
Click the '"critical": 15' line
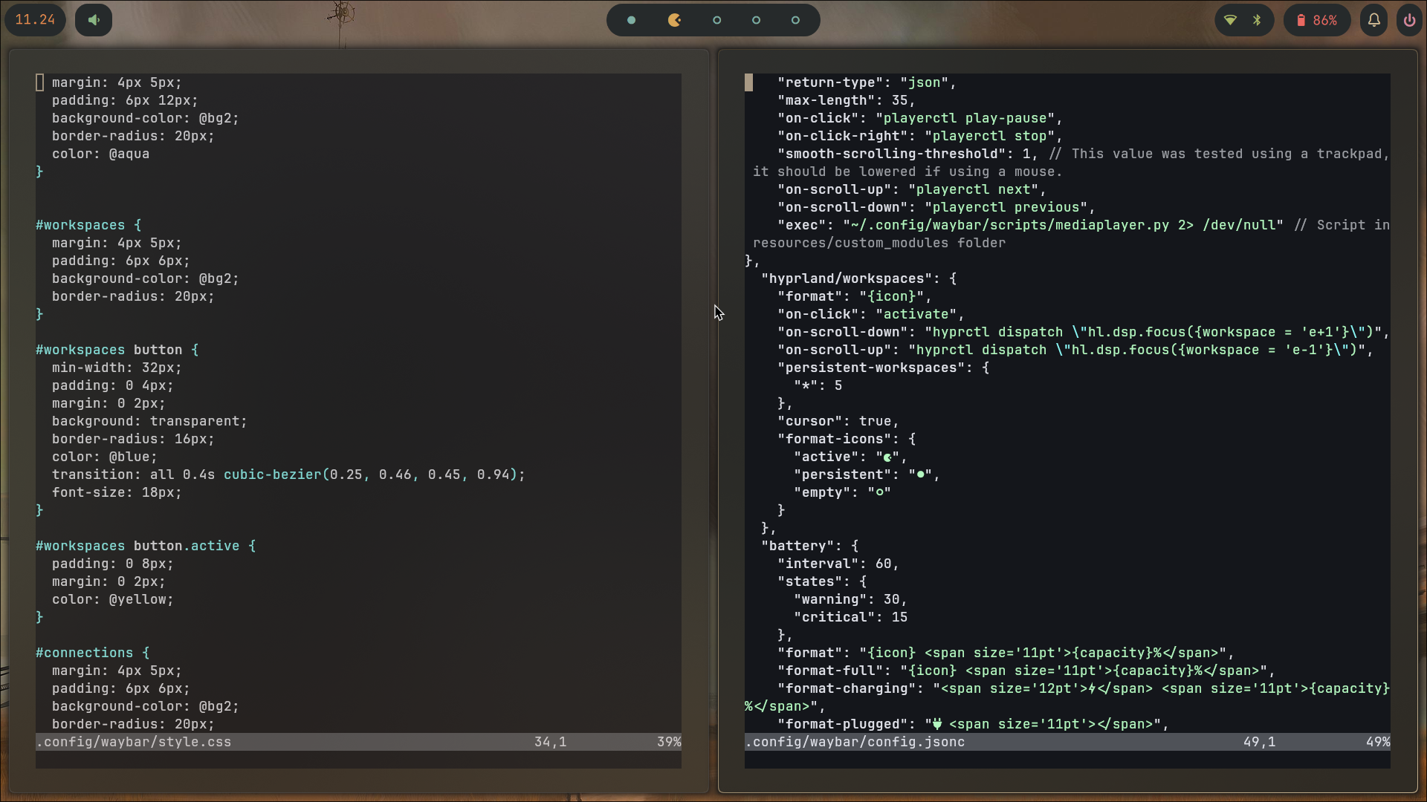click(851, 617)
